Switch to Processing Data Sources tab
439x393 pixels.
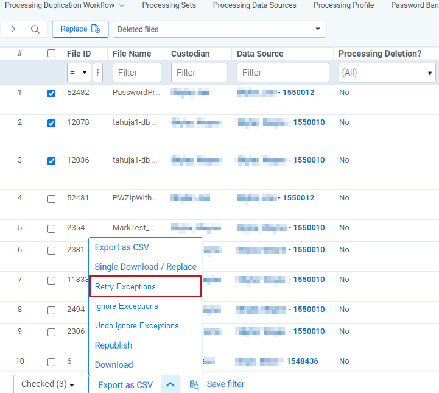click(255, 5)
